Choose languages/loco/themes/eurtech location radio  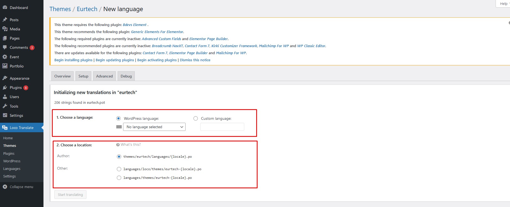119,169
